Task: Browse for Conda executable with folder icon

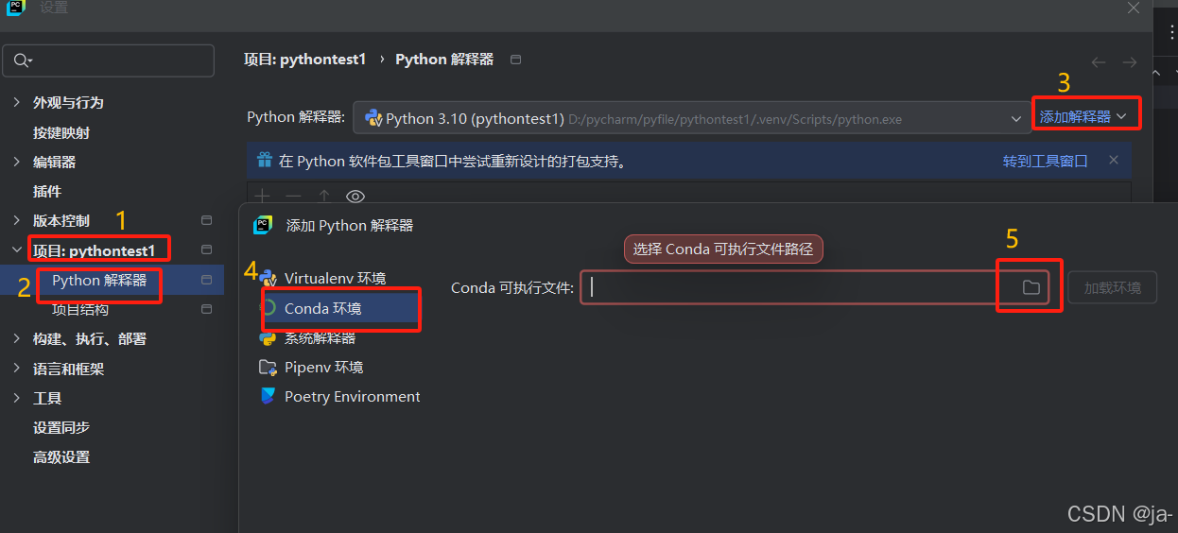Action: pos(1031,287)
